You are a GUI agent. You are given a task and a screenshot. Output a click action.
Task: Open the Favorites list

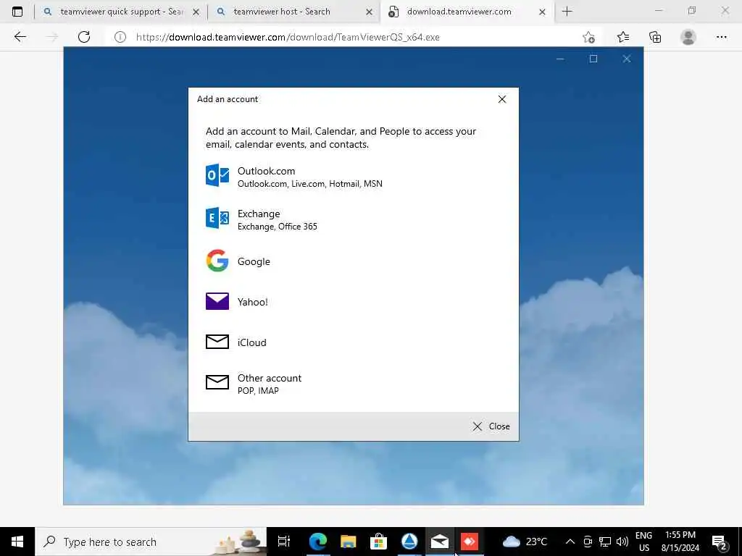pos(622,37)
